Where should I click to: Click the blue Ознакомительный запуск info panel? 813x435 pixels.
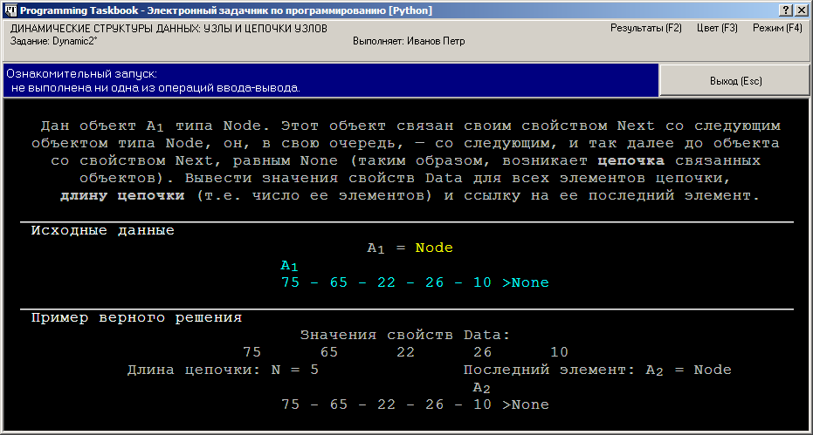tap(330, 81)
